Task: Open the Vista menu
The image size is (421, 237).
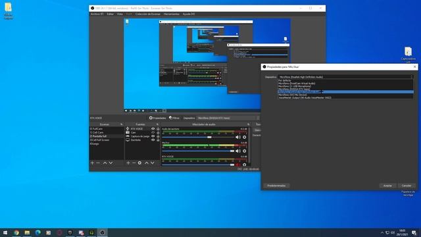Action: coord(120,14)
